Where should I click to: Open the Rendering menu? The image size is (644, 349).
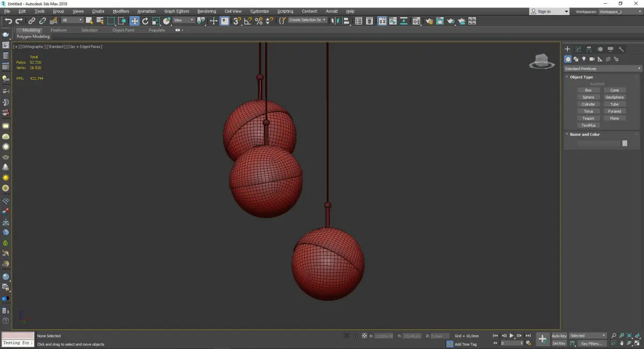(x=207, y=11)
